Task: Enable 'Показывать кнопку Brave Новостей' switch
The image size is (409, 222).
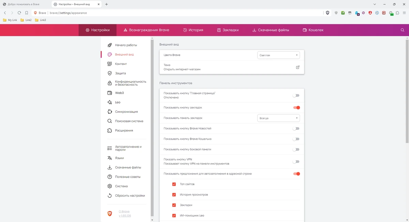Action: pyautogui.click(x=296, y=129)
